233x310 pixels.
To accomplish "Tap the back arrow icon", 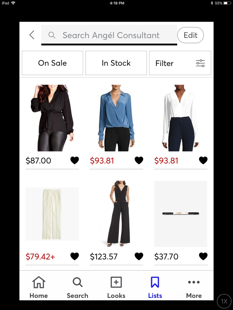I will (x=32, y=35).
